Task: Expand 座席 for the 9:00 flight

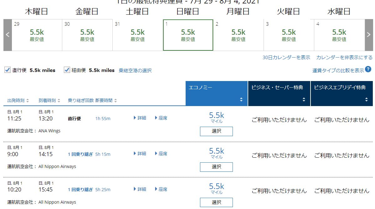Action: coord(161,154)
